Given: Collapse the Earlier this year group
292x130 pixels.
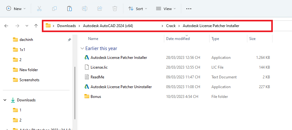Looking at the screenshot, I should point(82,48).
